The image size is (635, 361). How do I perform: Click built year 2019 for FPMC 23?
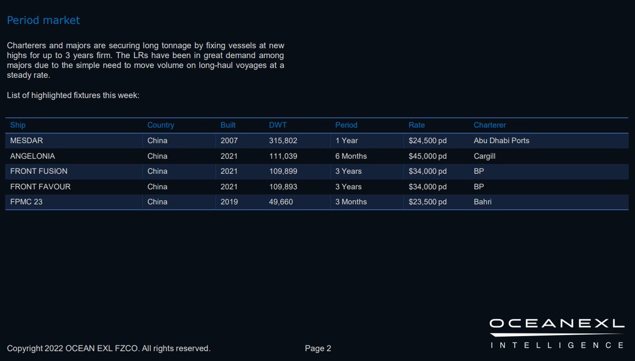[229, 202]
